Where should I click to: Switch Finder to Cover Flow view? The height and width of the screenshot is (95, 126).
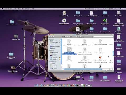coord(71,36)
